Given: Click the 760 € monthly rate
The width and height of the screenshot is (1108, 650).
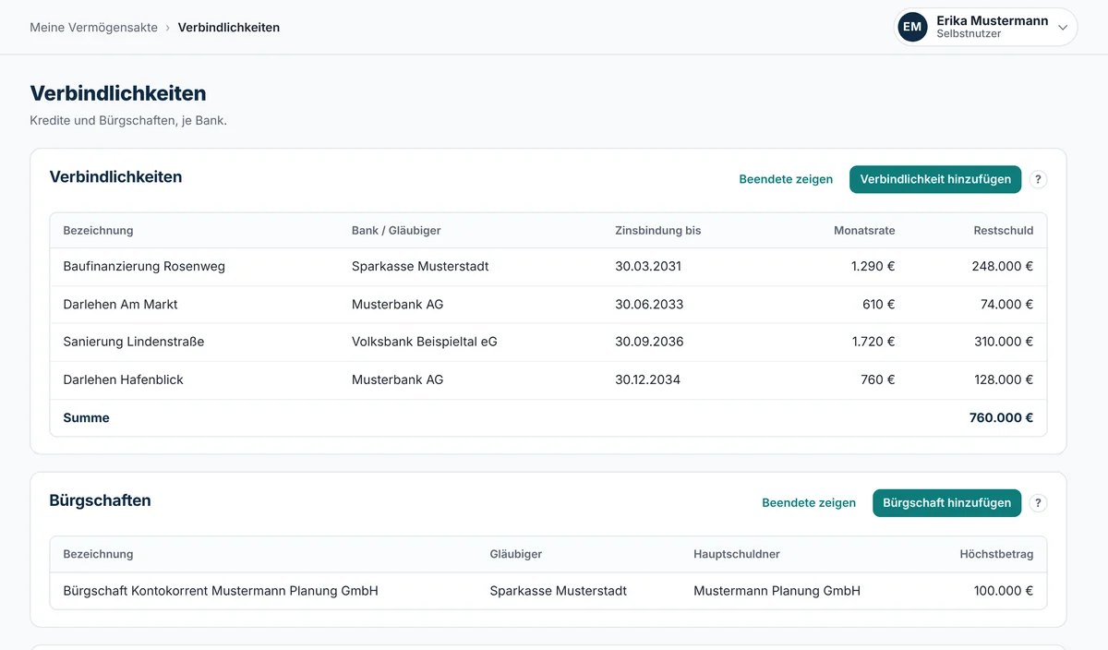Looking at the screenshot, I should point(878,379).
